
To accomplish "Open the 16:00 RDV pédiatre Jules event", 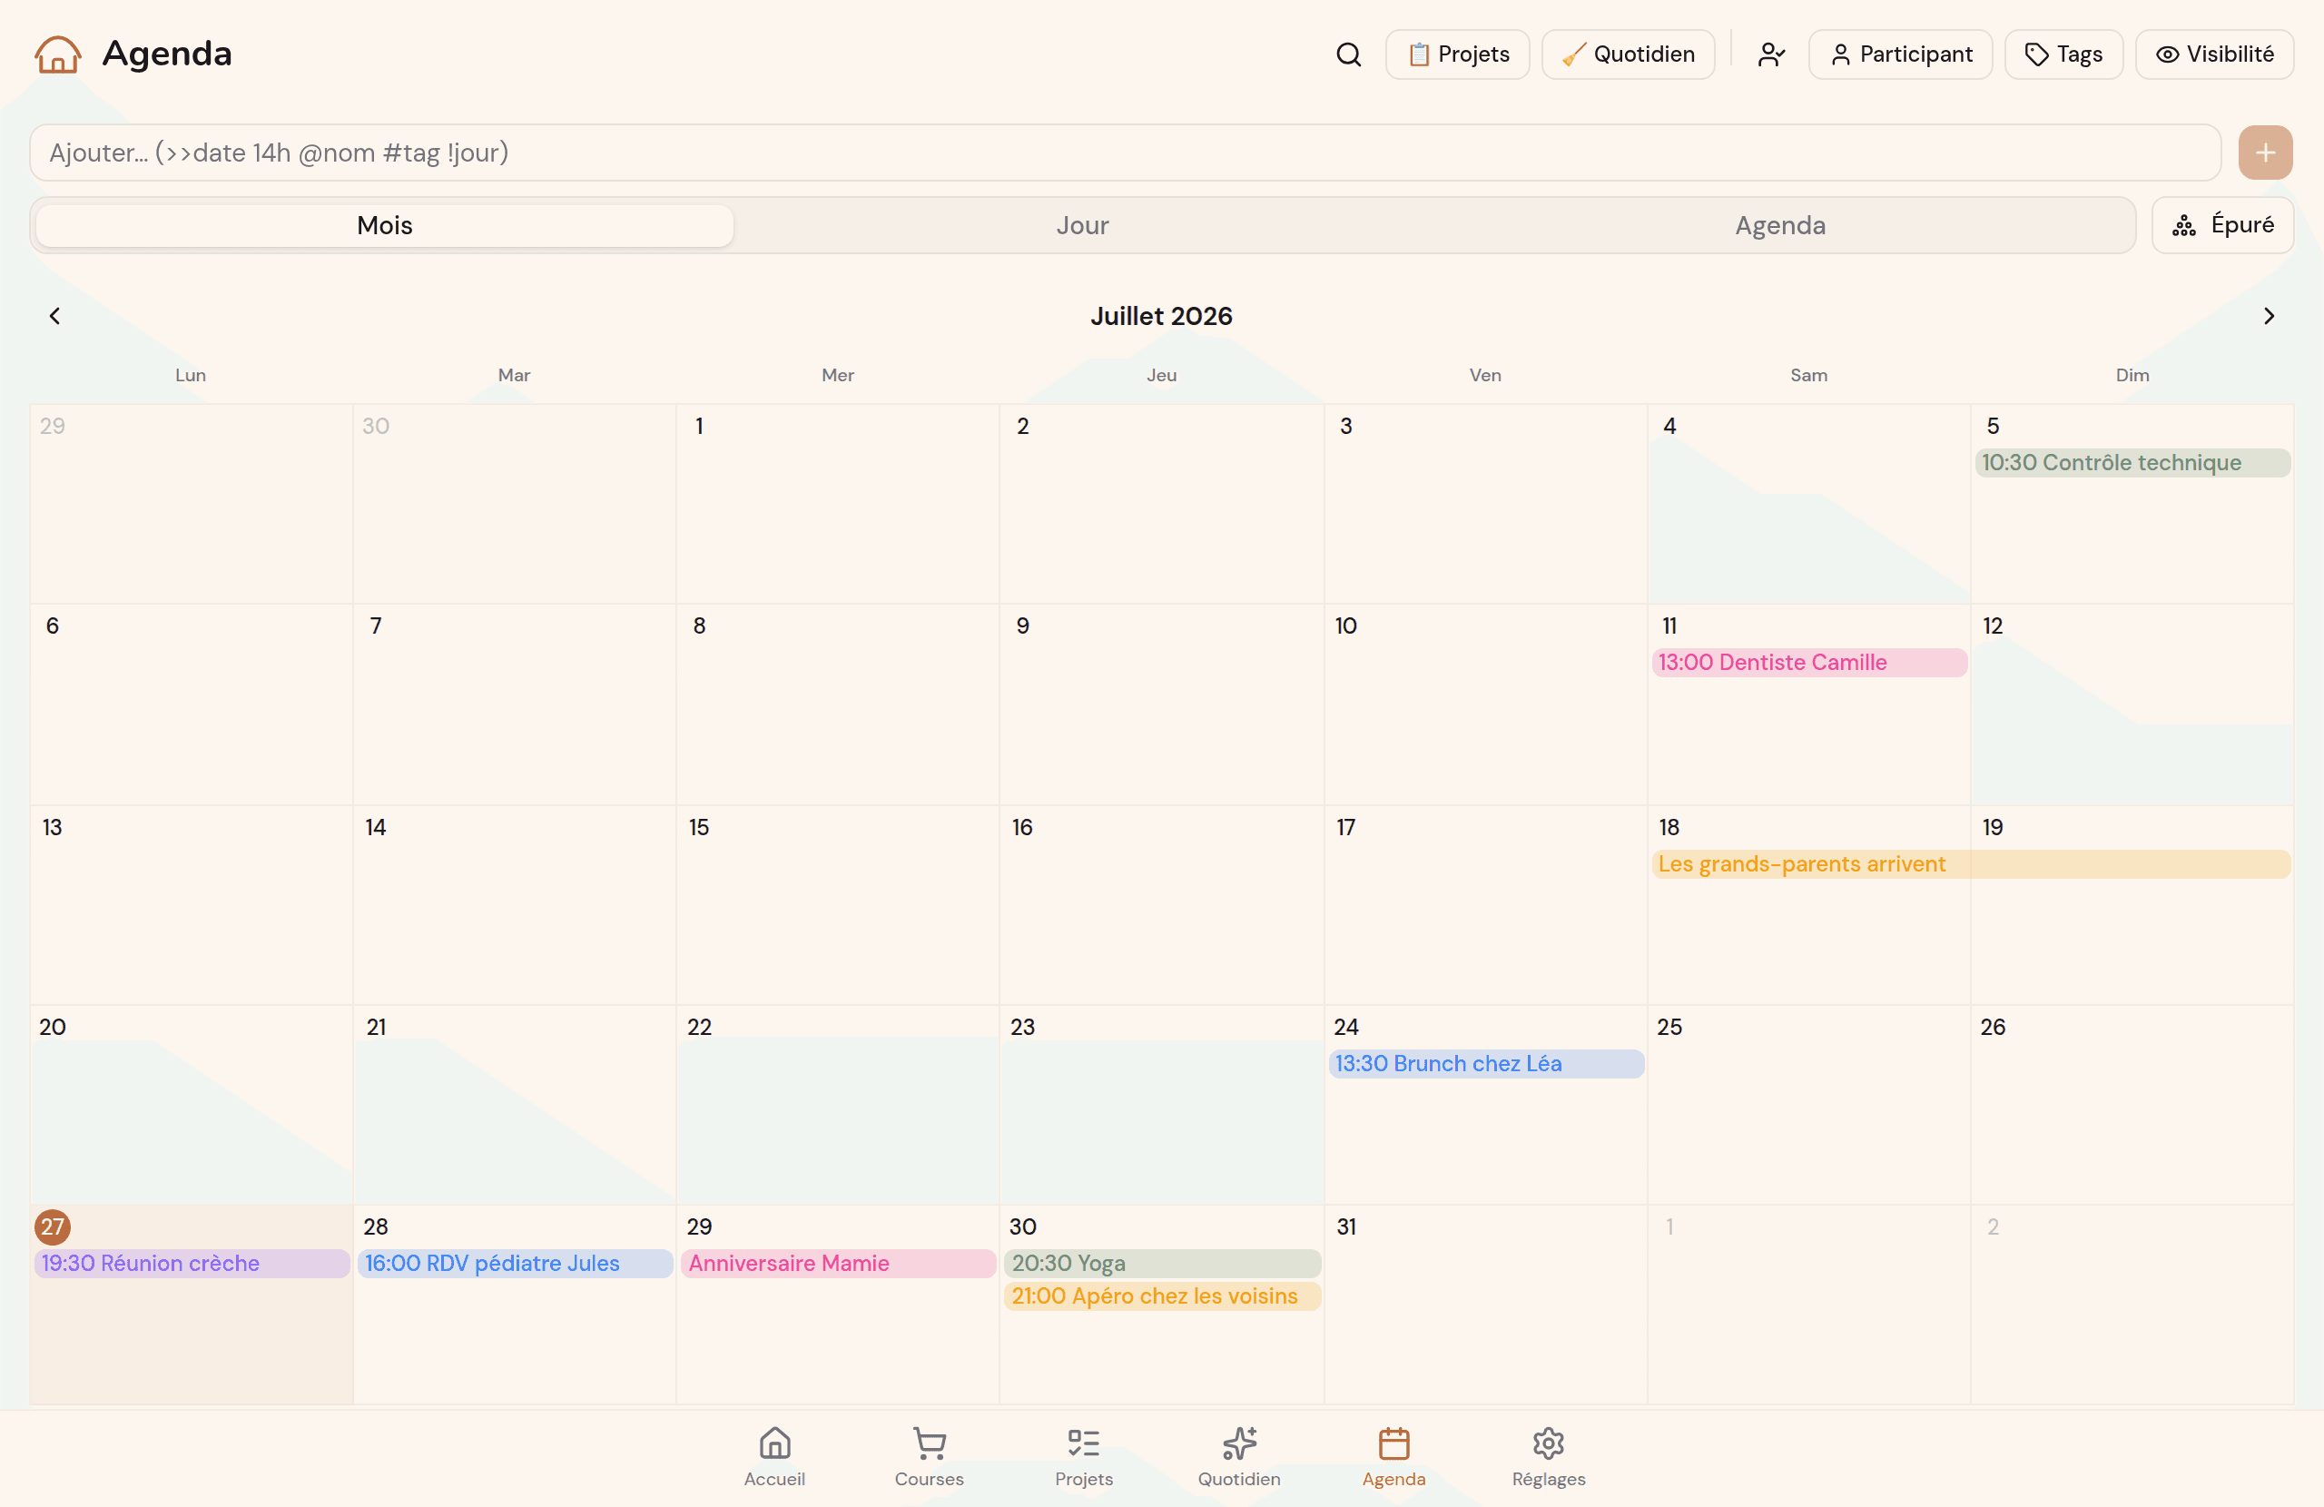I will point(515,1263).
